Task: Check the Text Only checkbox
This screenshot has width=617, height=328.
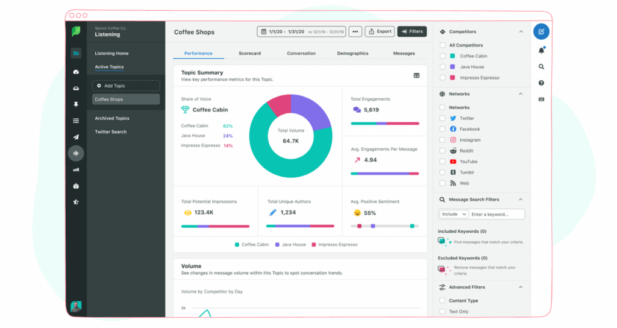Action: pyautogui.click(x=442, y=312)
